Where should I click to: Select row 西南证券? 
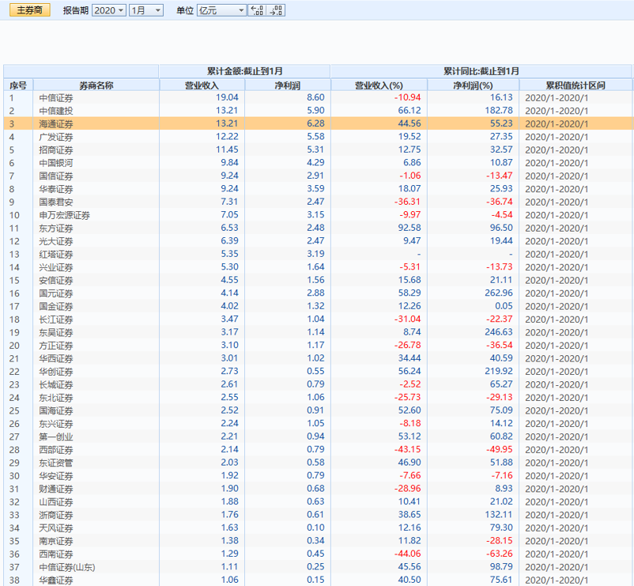(318, 554)
